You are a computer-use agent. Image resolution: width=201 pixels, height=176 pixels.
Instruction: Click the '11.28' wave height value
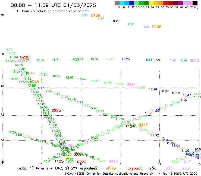[x=153, y=89]
